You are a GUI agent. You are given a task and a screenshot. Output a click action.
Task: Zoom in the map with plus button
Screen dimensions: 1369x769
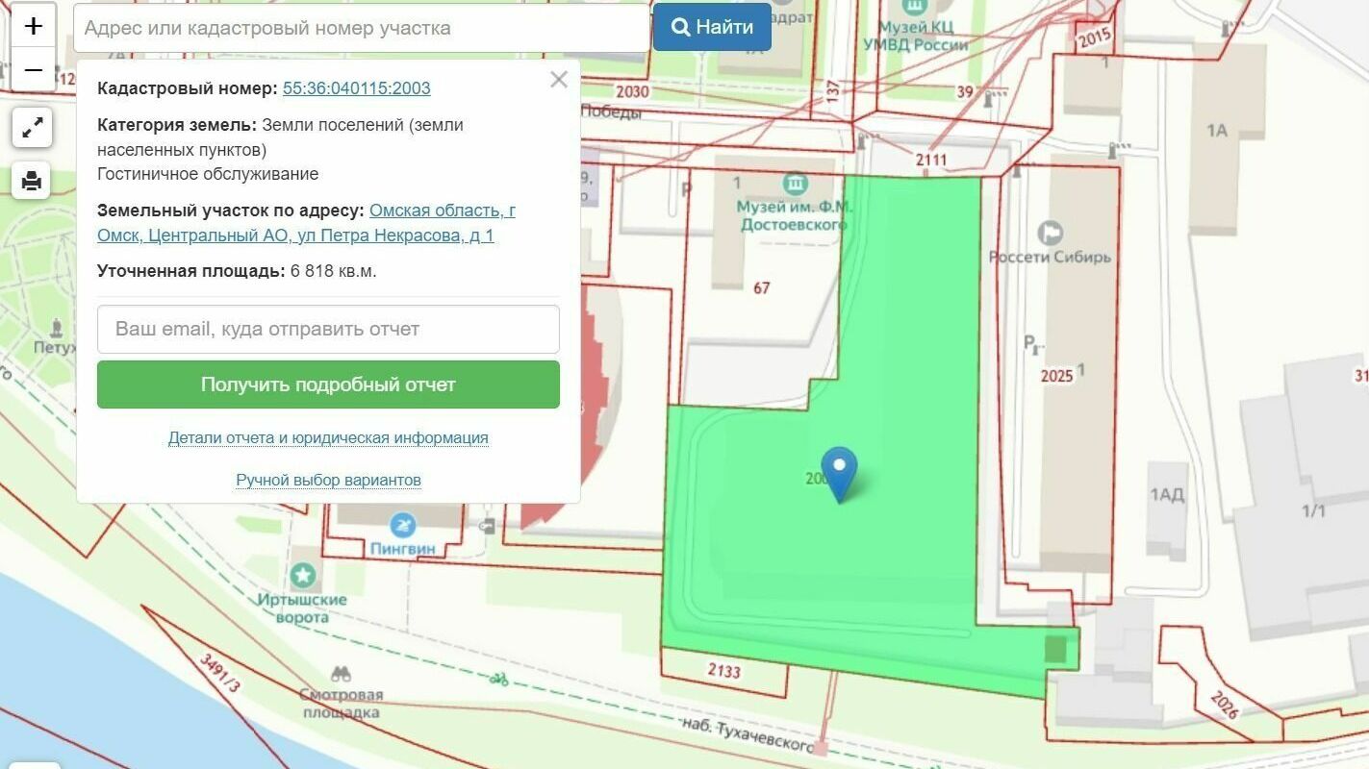tap(33, 26)
